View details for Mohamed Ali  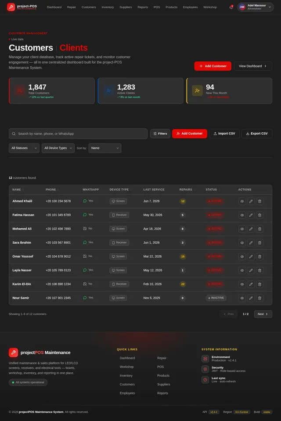pos(242,229)
